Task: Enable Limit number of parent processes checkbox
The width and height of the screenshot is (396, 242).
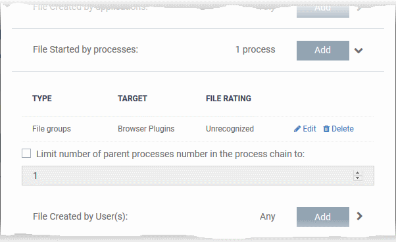Action: (26, 153)
